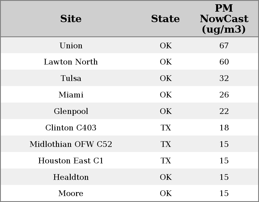The image size is (259, 202).
Task: Click the PM value 67 for Union
Action: click(x=224, y=45)
